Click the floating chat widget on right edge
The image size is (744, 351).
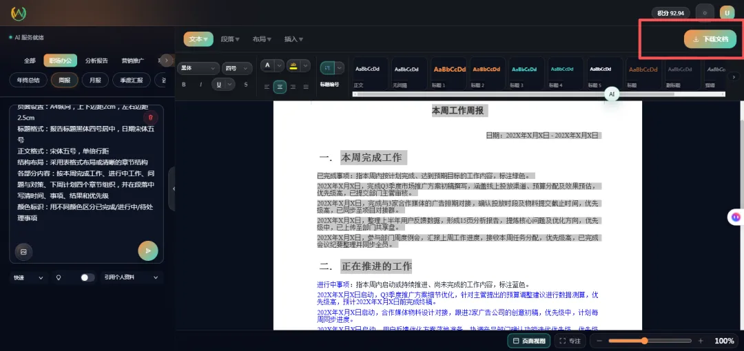point(736,217)
